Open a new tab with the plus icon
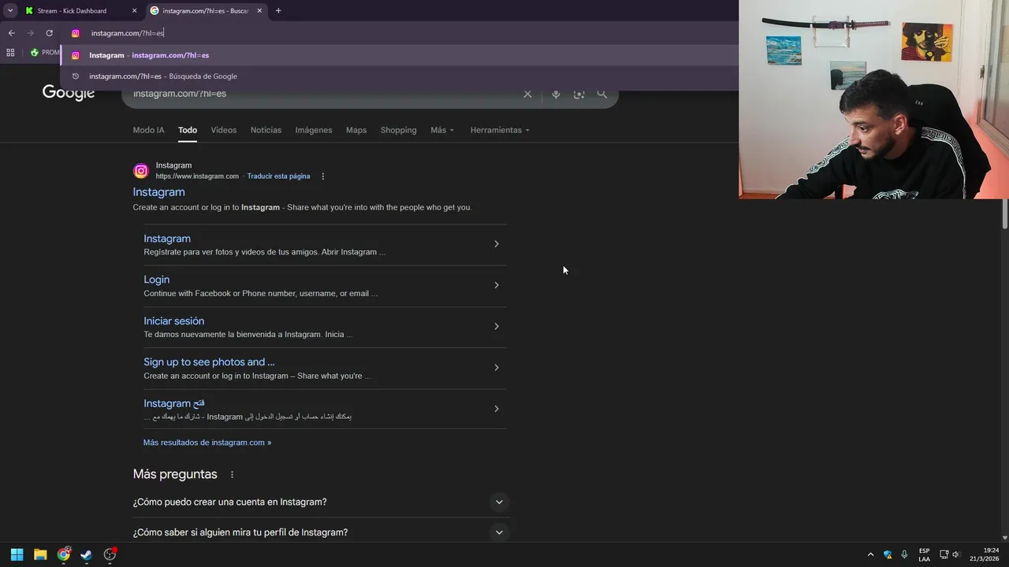This screenshot has width=1009, height=567. click(278, 10)
